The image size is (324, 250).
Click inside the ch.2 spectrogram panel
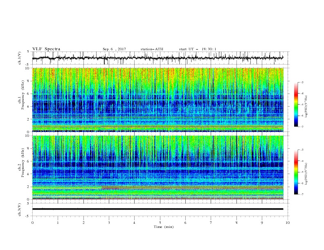coord(157,167)
